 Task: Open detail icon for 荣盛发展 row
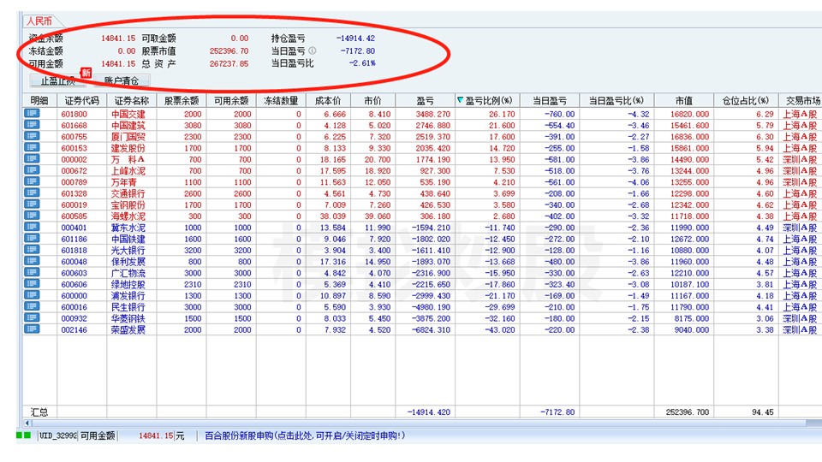click(x=32, y=329)
